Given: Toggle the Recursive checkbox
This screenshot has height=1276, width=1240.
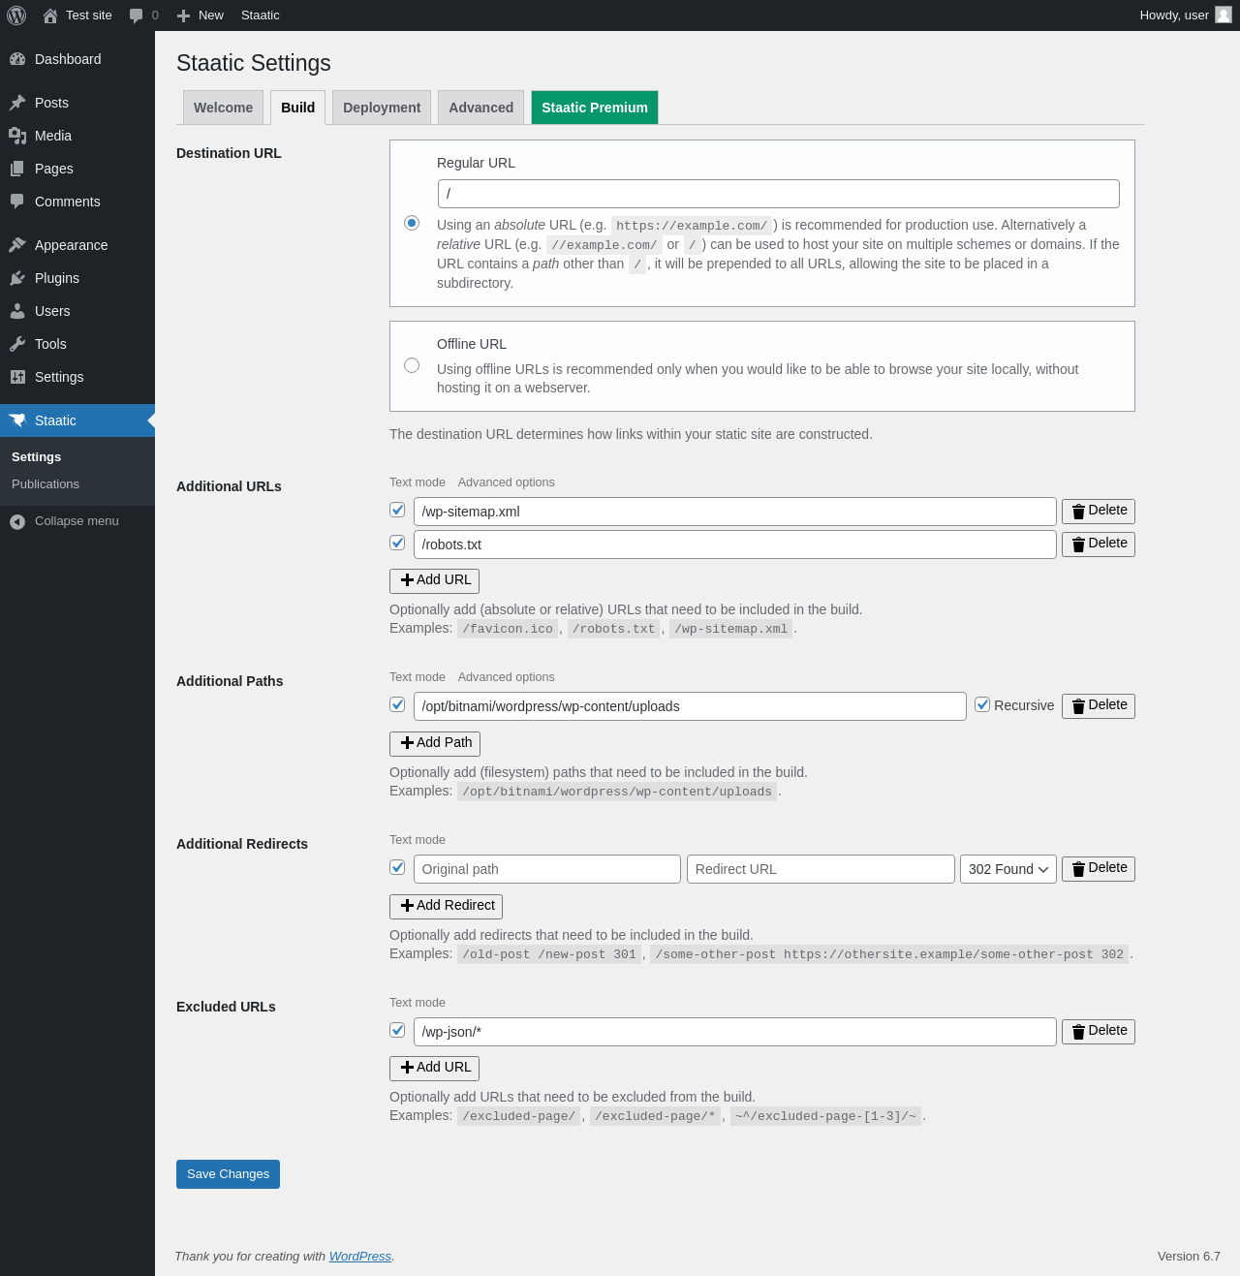Looking at the screenshot, I should (982, 704).
